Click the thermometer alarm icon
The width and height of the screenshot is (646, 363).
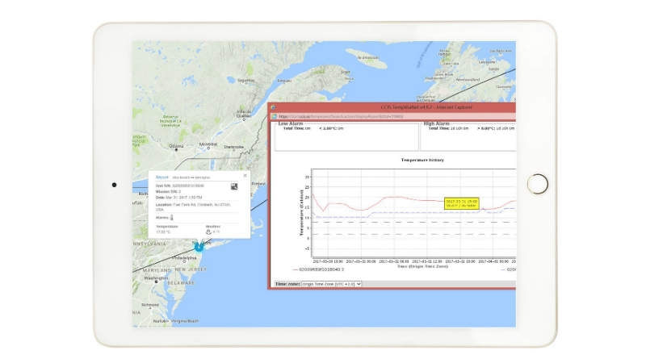coord(172,217)
